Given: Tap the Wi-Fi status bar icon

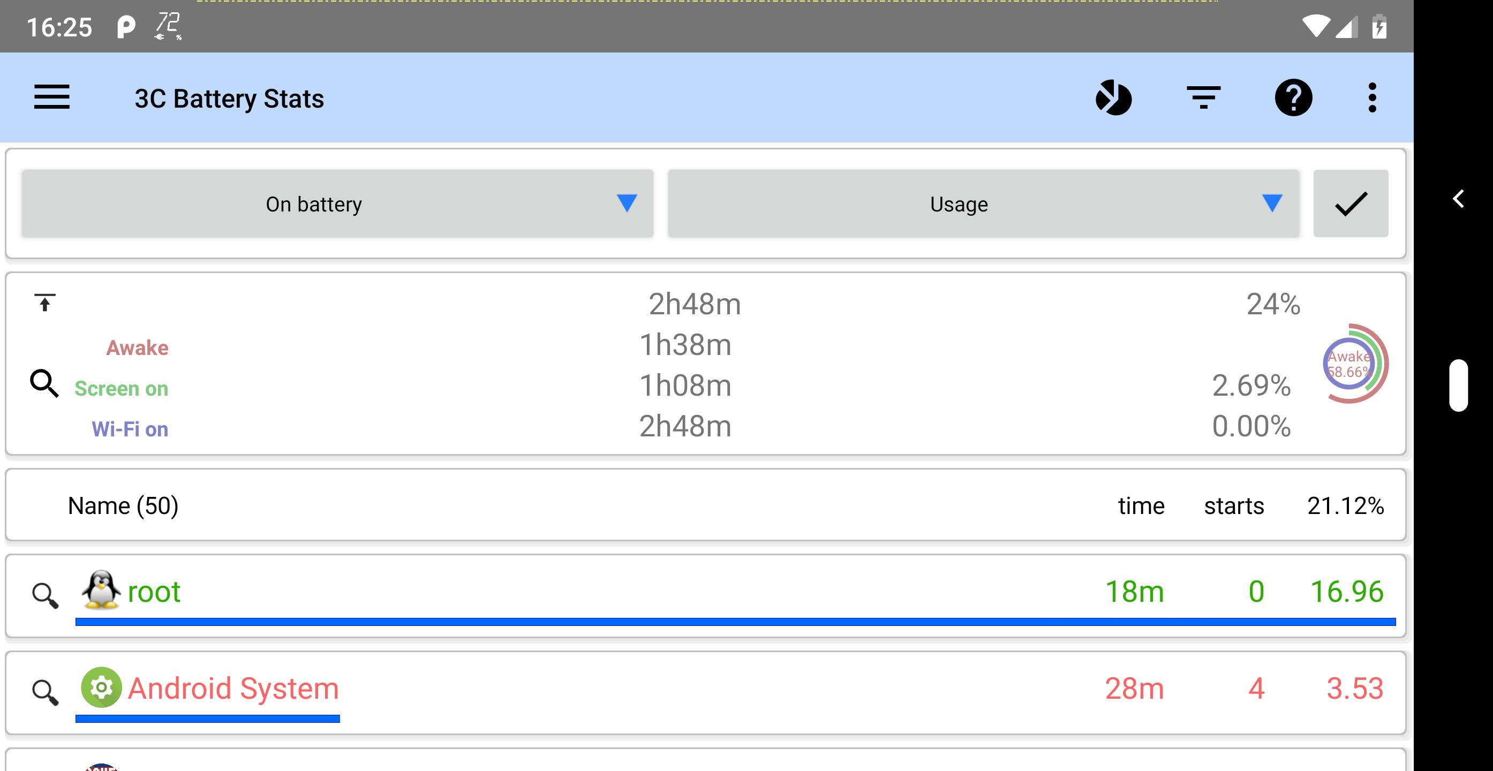Looking at the screenshot, I should click(1316, 27).
